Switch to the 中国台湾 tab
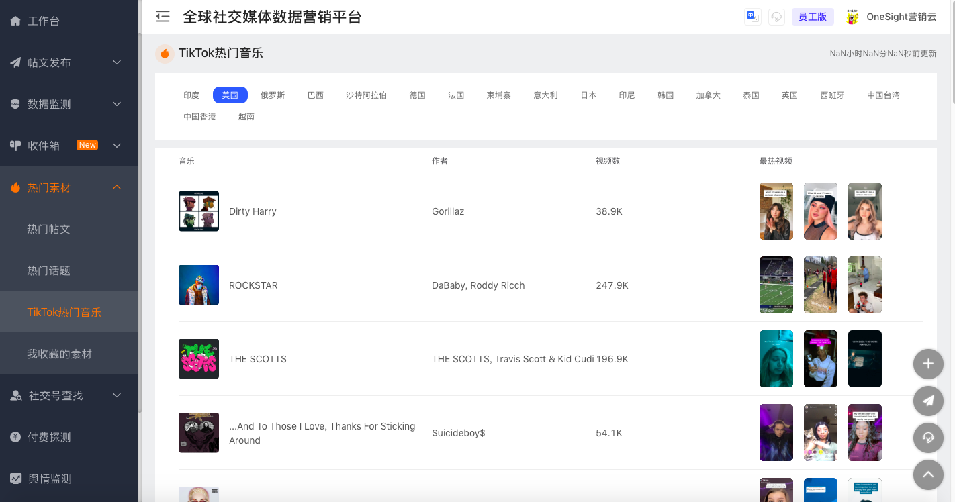 tap(883, 95)
